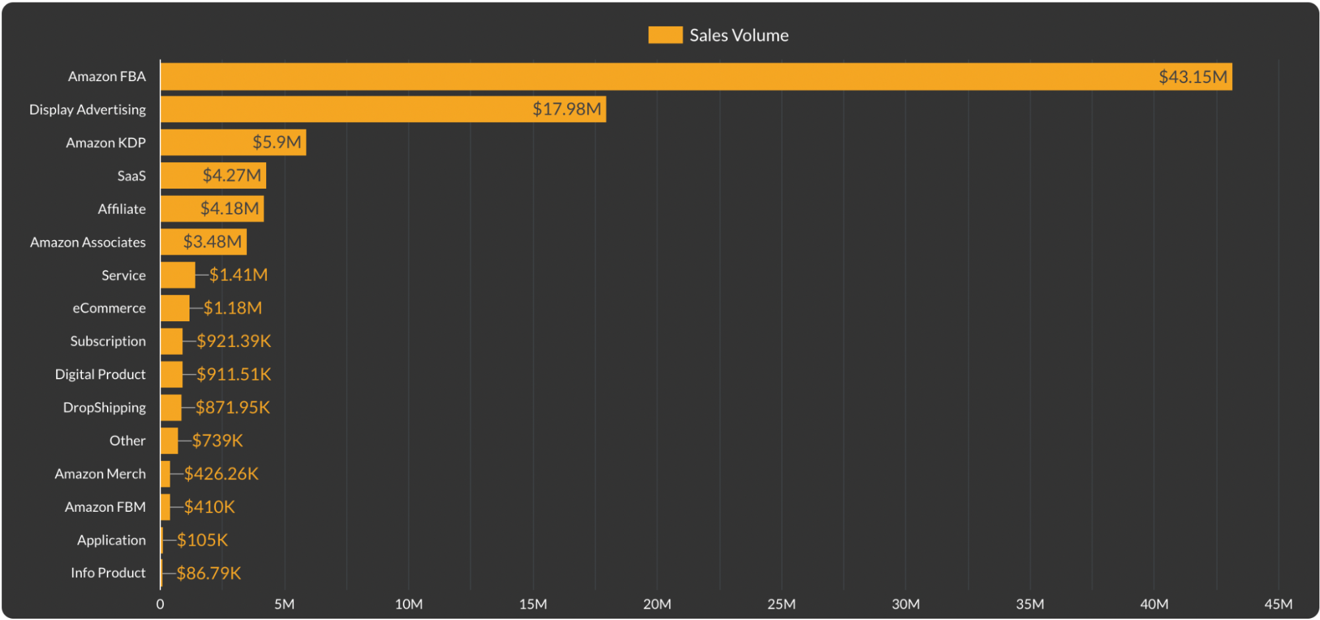
Task: Select the Subscription category label
Action: (x=107, y=341)
